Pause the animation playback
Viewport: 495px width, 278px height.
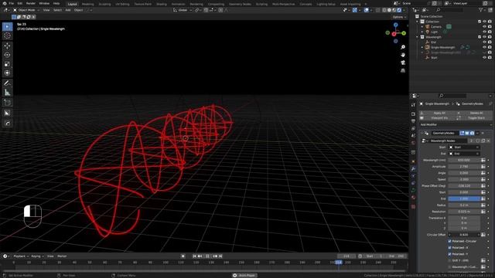point(208,256)
